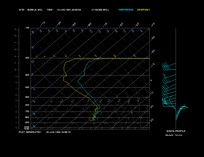Click the 100 pressure level label

[27, 28]
